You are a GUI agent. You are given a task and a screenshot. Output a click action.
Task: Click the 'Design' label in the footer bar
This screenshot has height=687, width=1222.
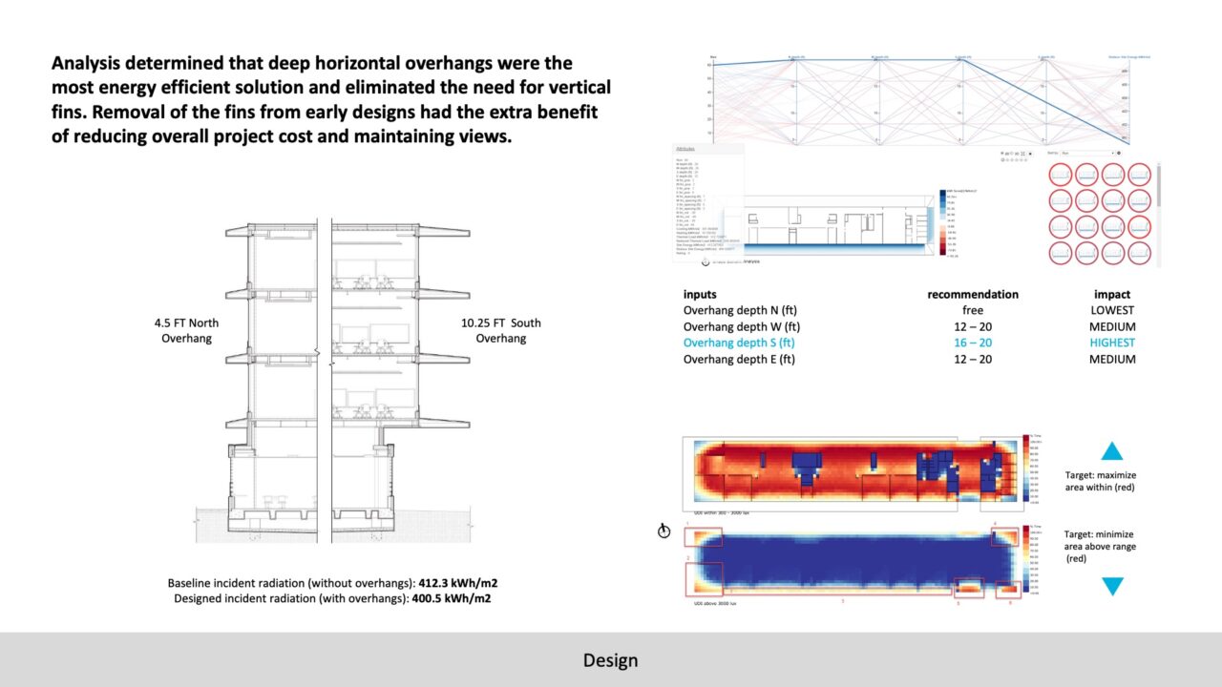click(611, 660)
